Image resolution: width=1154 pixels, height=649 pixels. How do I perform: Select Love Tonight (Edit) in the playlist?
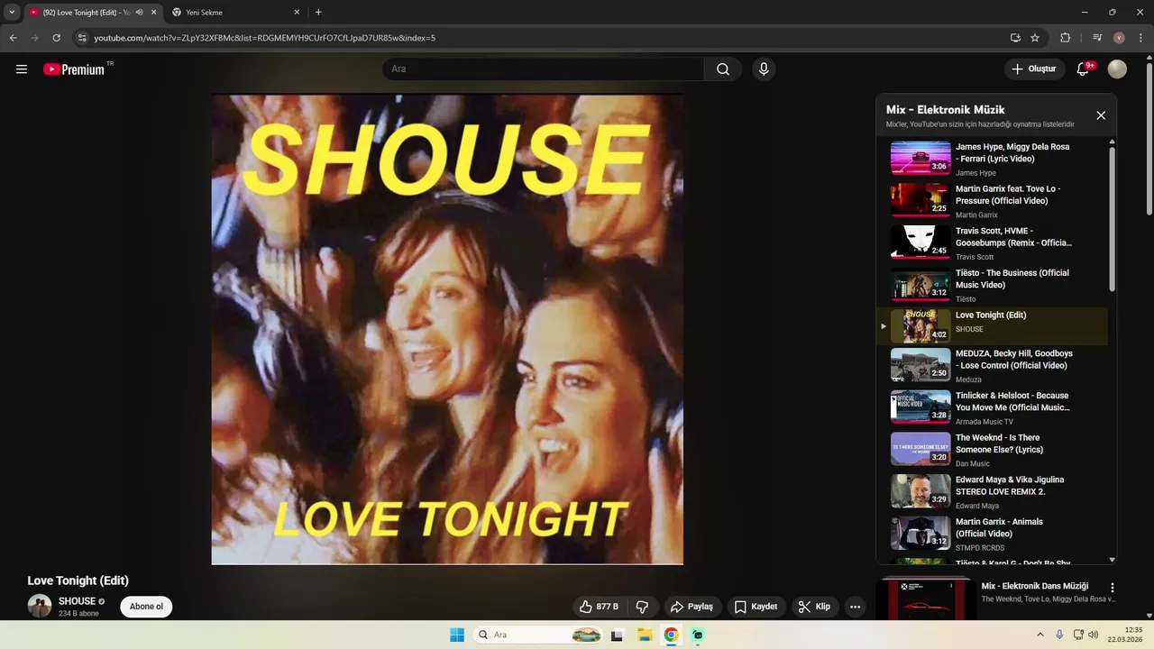pyautogui.click(x=990, y=326)
